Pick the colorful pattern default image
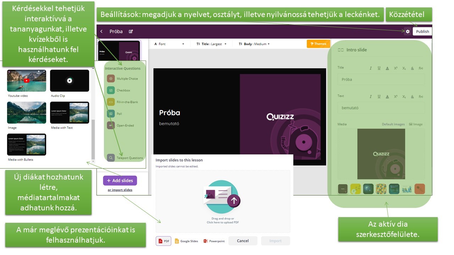Viewport: 454px width, 255px height. (381, 189)
